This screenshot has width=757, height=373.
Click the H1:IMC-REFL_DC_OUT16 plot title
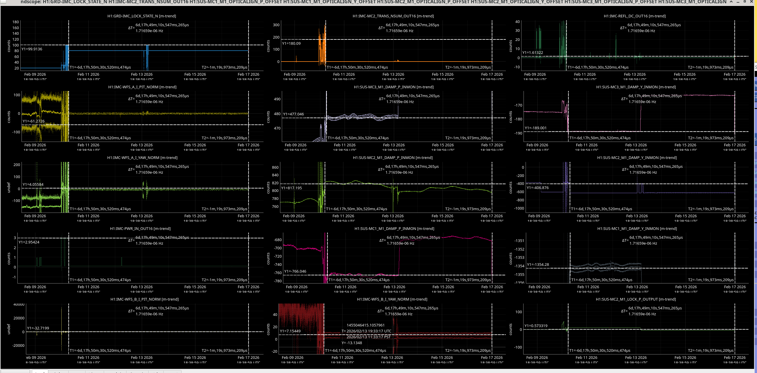(x=634, y=16)
